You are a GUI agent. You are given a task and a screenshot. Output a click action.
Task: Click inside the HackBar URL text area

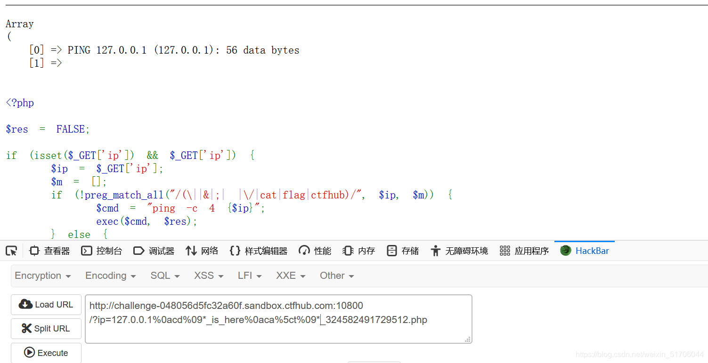click(278, 319)
